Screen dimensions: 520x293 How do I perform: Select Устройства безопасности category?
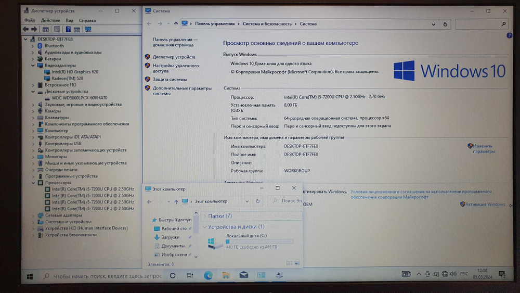coord(71,235)
